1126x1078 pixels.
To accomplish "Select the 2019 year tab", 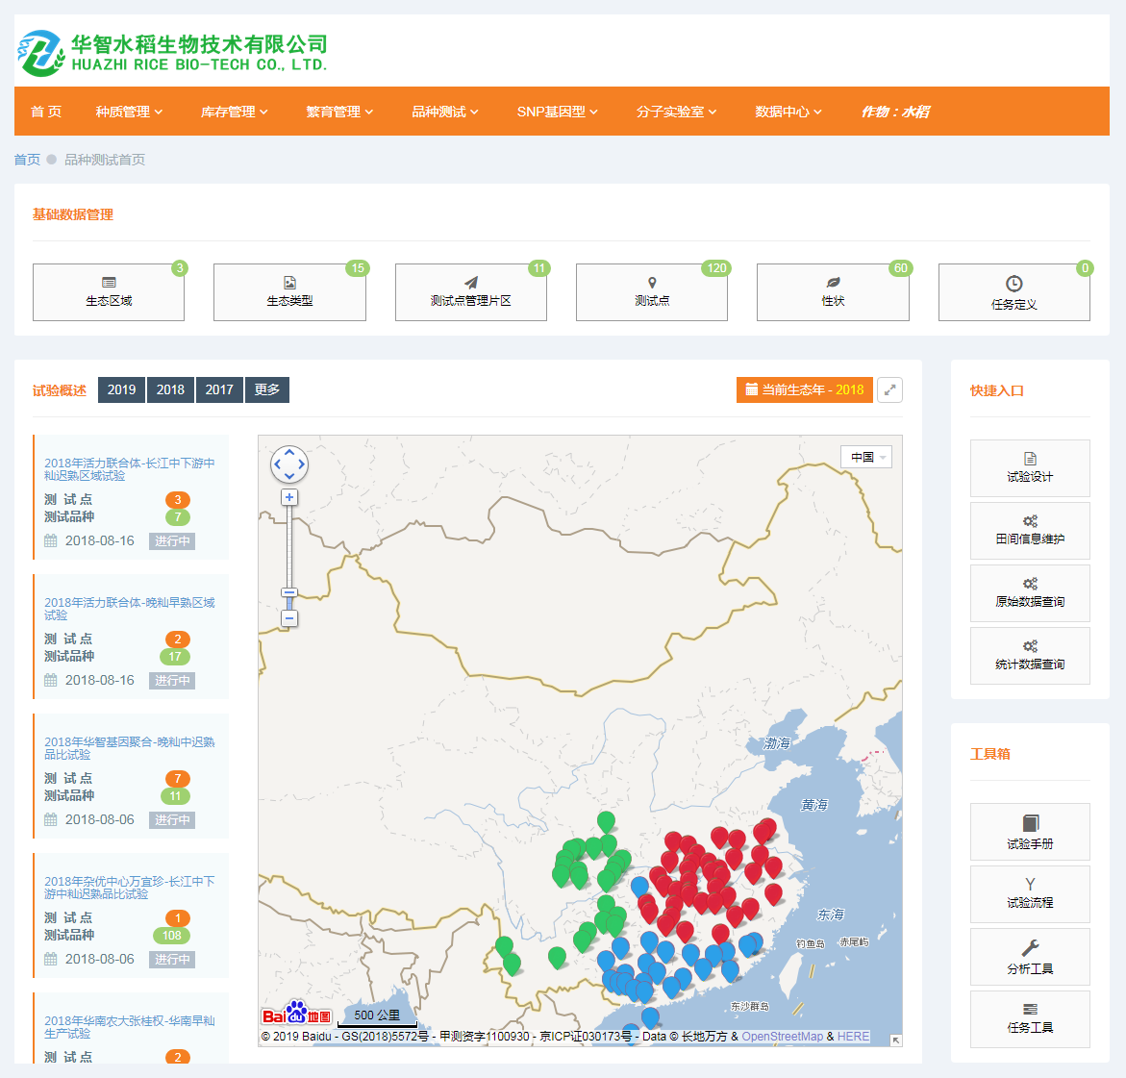I will 121,389.
